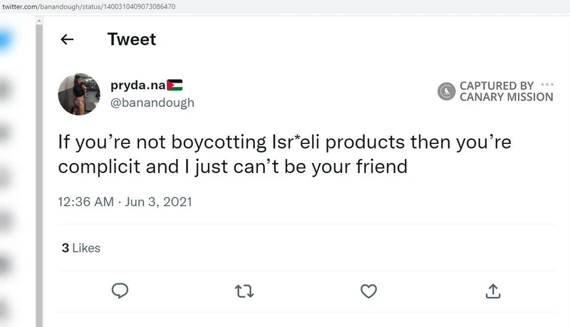Click the Canary Mission bird logo
This screenshot has width=570, height=327.
pos(447,91)
